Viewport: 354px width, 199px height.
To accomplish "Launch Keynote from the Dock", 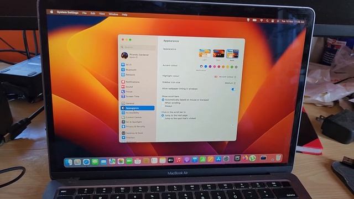I will coord(195,160).
